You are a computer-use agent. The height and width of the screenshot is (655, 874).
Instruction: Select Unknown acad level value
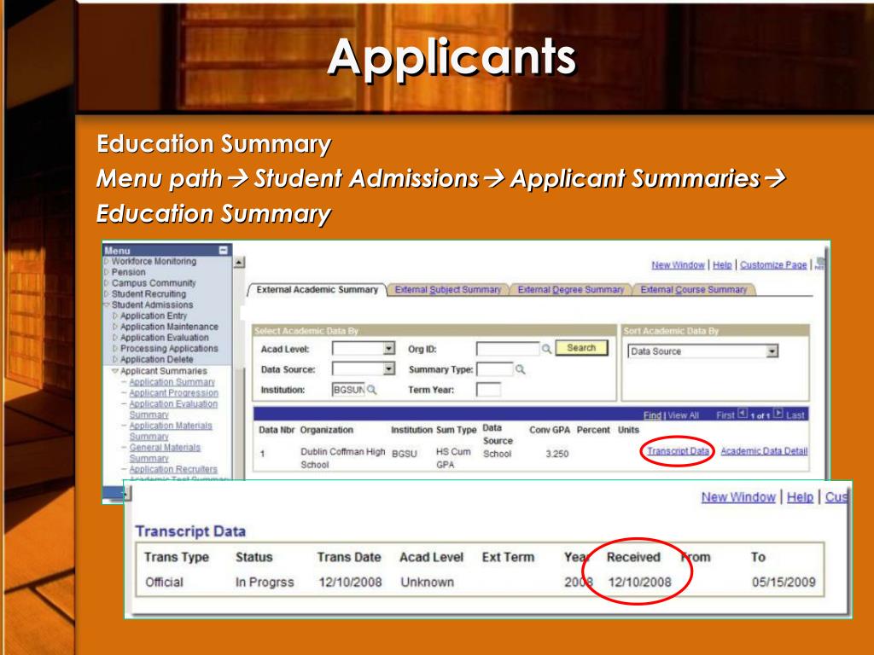[x=427, y=583]
